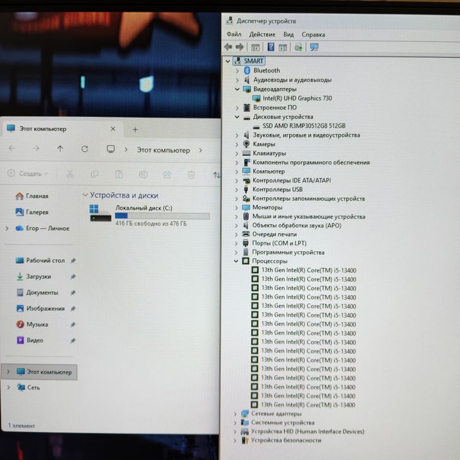Expand Аудиовходы и аудиовыходы category
The height and width of the screenshot is (460, 460).
coord(237,80)
